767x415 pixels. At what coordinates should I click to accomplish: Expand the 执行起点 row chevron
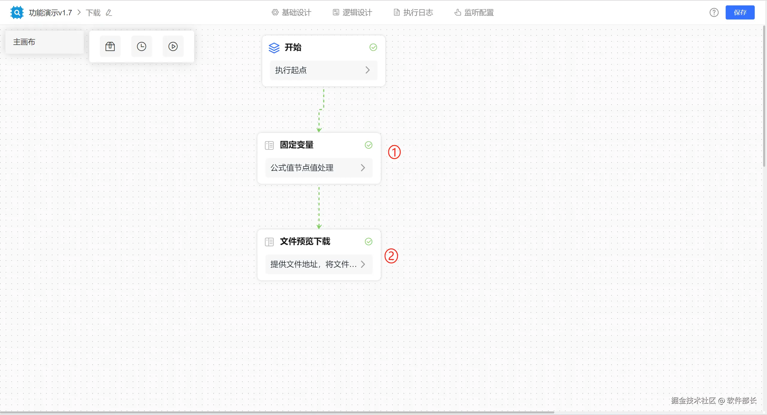pyautogui.click(x=368, y=70)
